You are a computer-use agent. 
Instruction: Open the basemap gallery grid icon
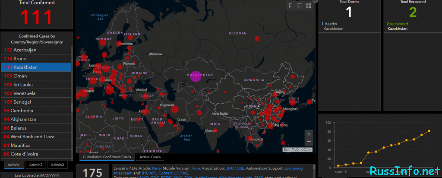[308, 6]
